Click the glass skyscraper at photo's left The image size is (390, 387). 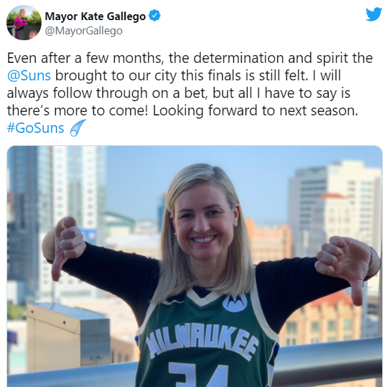pos(26,214)
